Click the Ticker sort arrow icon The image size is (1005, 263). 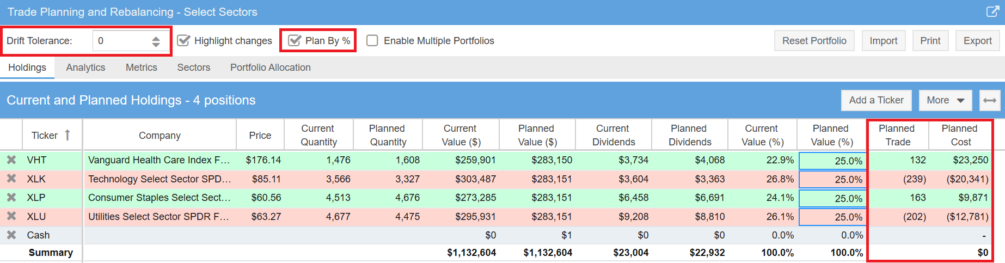point(68,135)
